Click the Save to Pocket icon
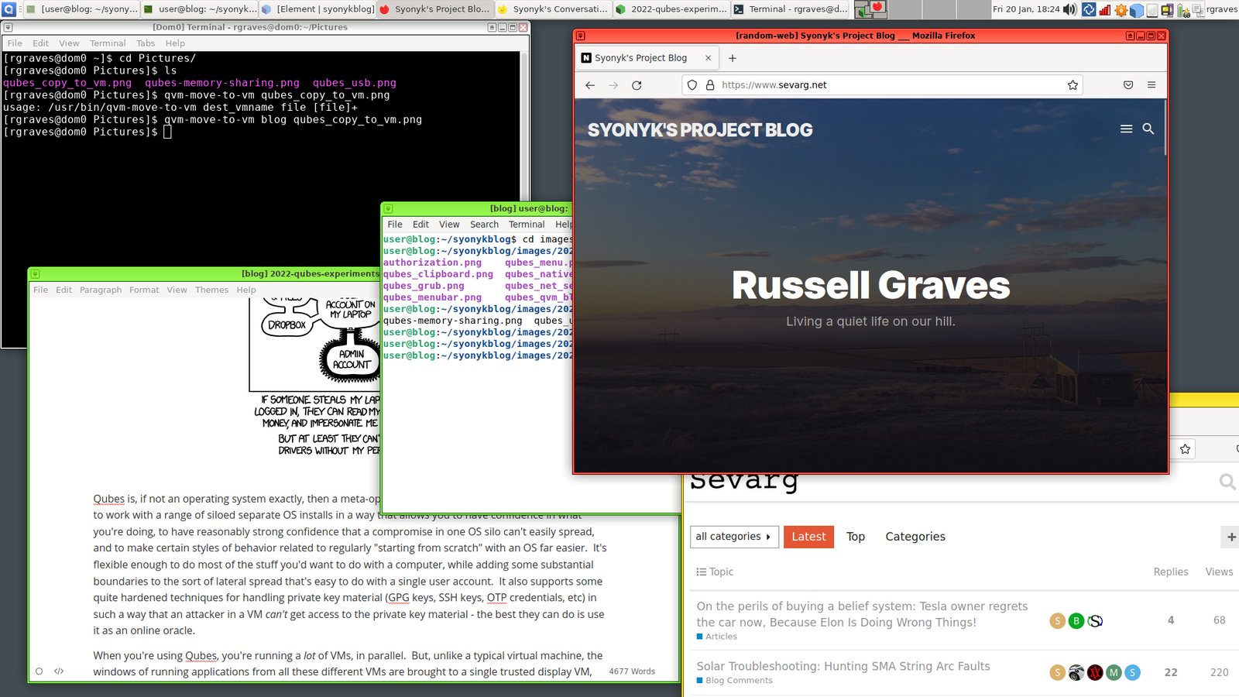This screenshot has width=1239, height=697. [1128, 85]
